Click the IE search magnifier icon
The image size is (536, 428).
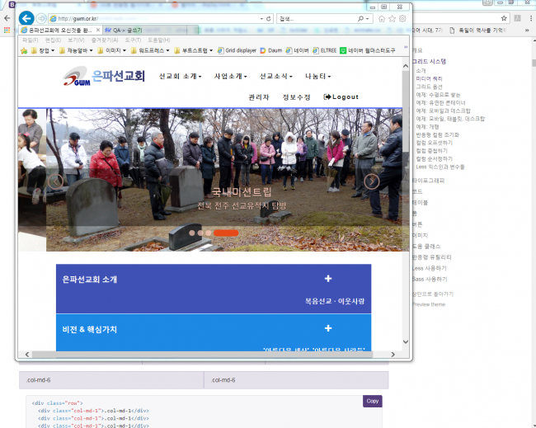coord(360,19)
